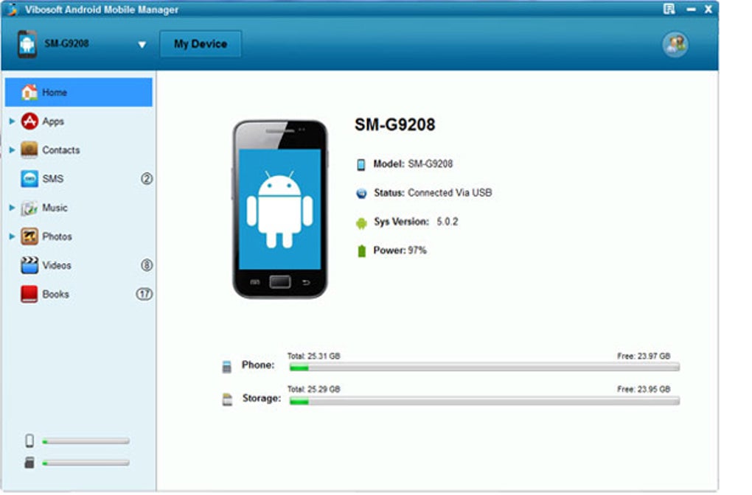
Task: Expand the Apps tree node
Action: click(12, 122)
